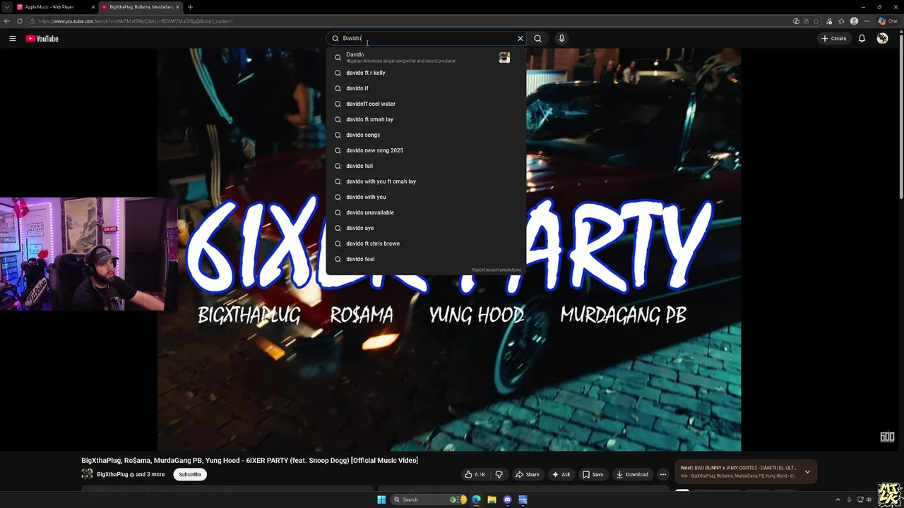904x508 pixels.
Task: Click the browser address bar URL
Action: (136, 21)
